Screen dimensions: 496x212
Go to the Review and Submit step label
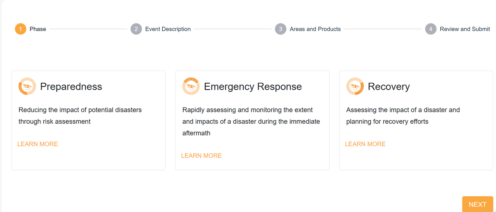pos(465,29)
